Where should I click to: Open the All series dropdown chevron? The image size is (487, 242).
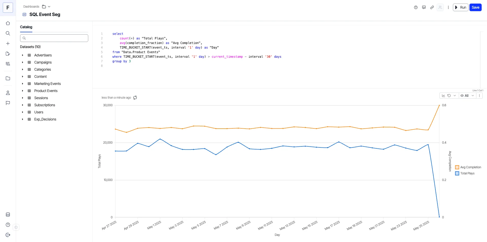(x=473, y=96)
